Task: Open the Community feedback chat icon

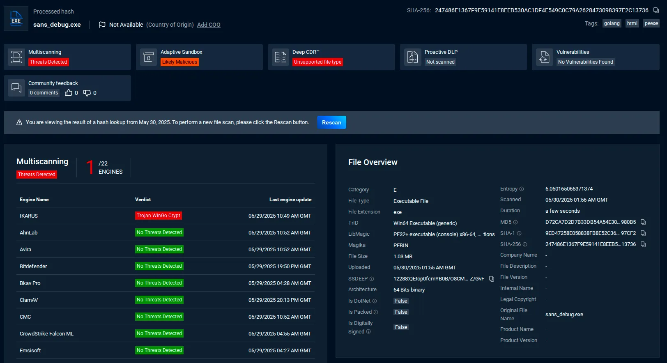Action: click(16, 88)
